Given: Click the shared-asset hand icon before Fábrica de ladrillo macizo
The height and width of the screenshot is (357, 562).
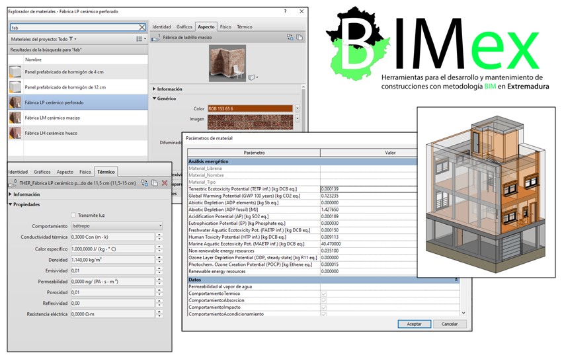Looking at the screenshot, I should 155,37.
